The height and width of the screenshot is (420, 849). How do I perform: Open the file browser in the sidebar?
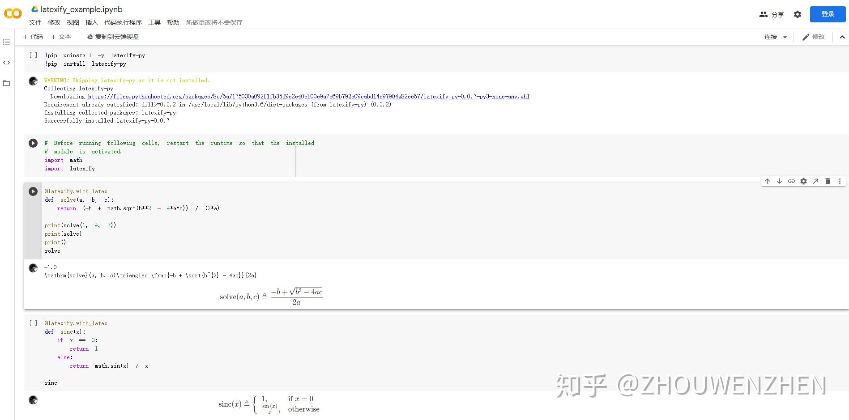[x=6, y=83]
